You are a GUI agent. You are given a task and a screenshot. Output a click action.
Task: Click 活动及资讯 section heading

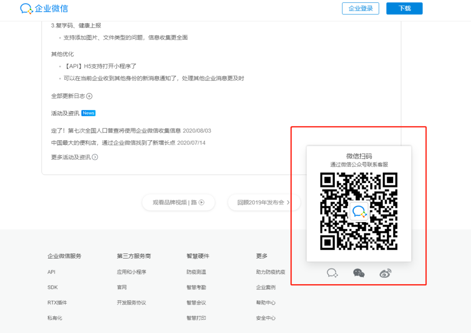click(65, 113)
